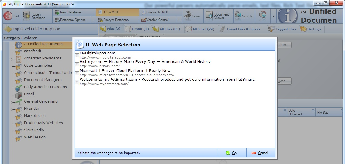Select Hyundai category
The width and height of the screenshot is (345, 164).
(x=31, y=109)
